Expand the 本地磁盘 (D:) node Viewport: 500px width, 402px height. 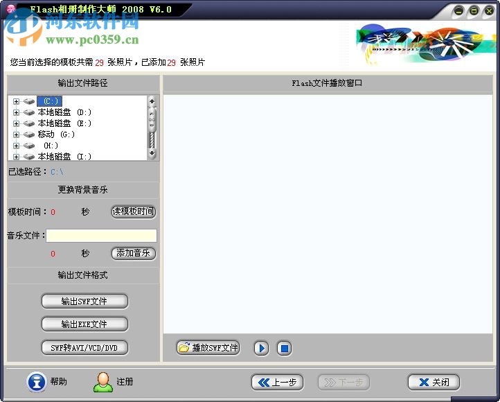(x=16, y=112)
